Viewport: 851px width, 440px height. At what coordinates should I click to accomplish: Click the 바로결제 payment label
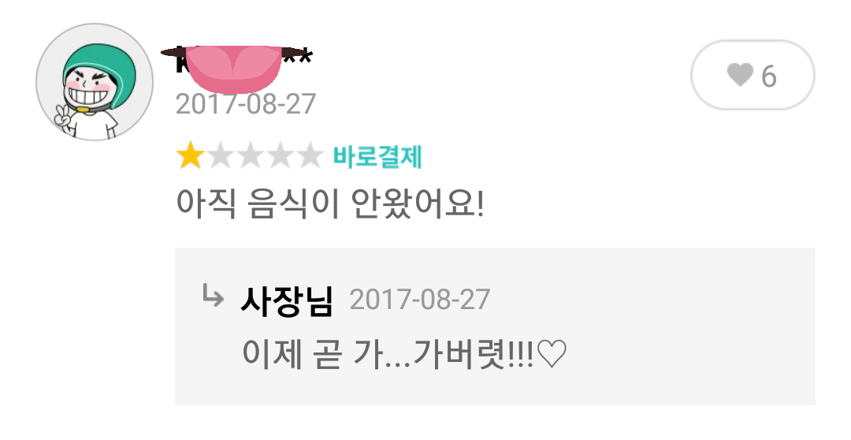[377, 158]
